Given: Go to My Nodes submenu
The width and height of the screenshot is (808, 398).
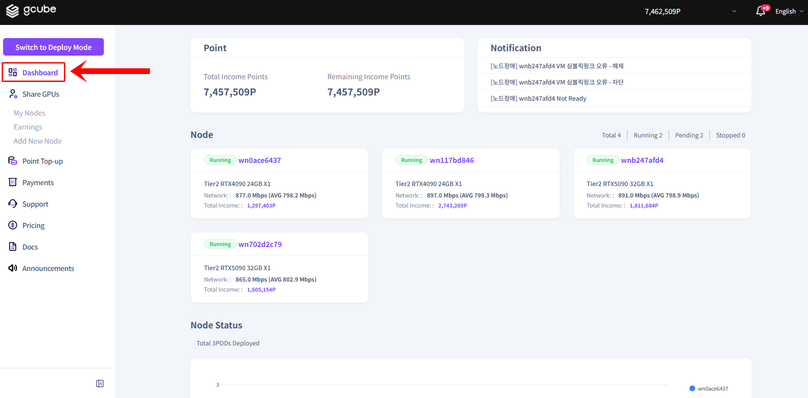Looking at the screenshot, I should click(29, 113).
